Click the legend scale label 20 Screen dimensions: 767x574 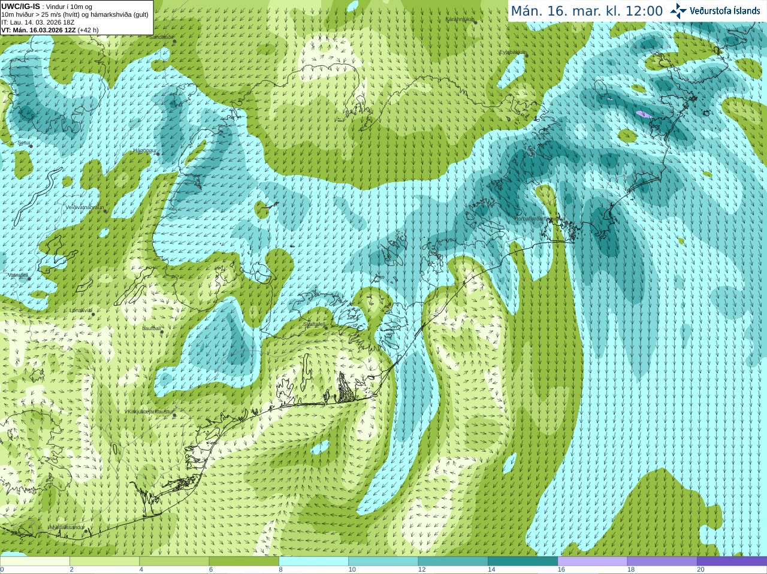point(700,570)
